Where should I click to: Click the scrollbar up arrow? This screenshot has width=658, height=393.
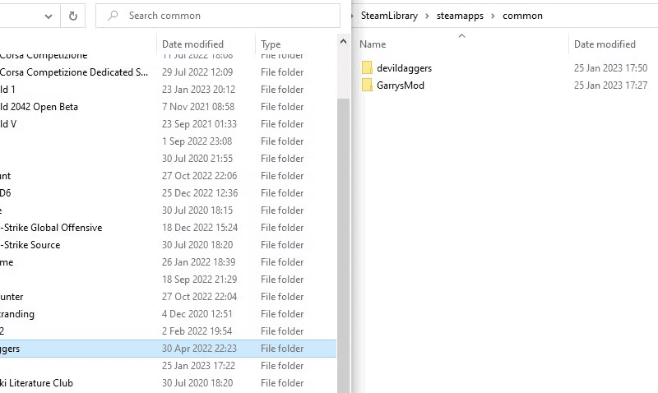[343, 41]
